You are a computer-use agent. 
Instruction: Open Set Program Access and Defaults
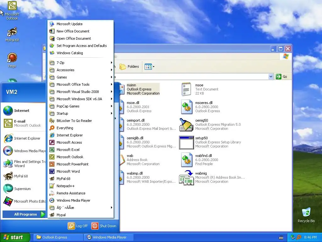point(80,45)
